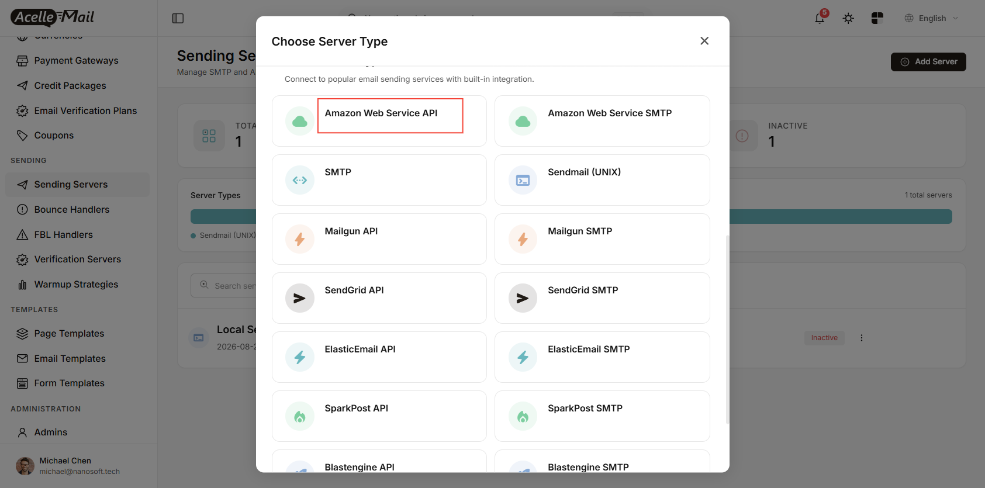Choose Amazon Web Service API server type

(379, 121)
